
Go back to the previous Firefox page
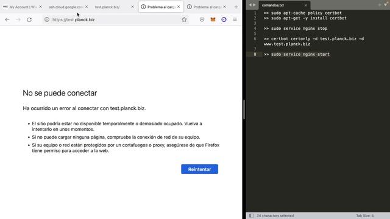tap(7, 19)
